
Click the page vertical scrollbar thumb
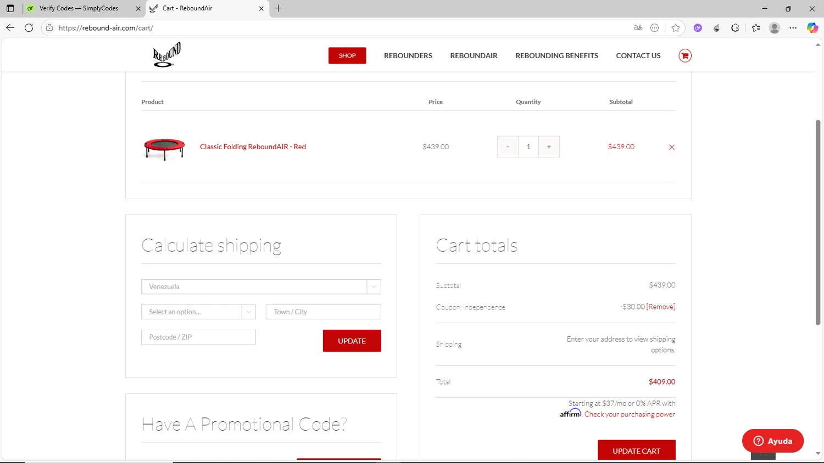click(x=817, y=222)
